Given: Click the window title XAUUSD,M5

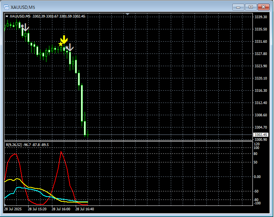Looking at the screenshot, I should [23, 7].
